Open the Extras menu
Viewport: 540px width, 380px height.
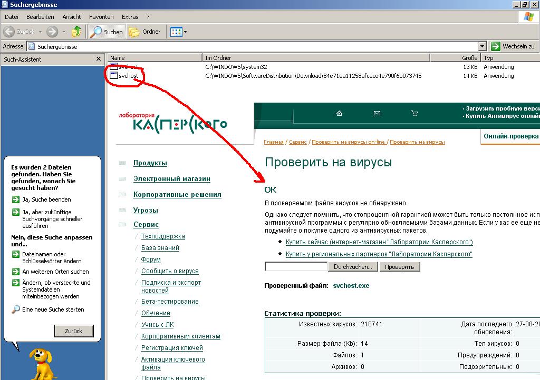130,17
